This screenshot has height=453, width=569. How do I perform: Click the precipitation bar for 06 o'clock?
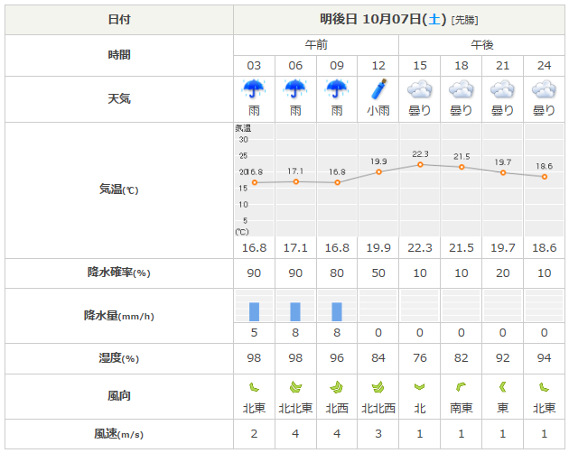(x=295, y=311)
